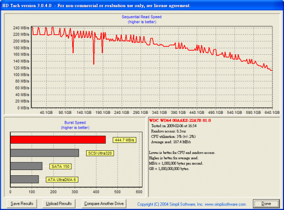Image resolution: width=284 pixels, height=210 pixels.
Task: Click the HD Tach title bar
Action: coord(142,5)
